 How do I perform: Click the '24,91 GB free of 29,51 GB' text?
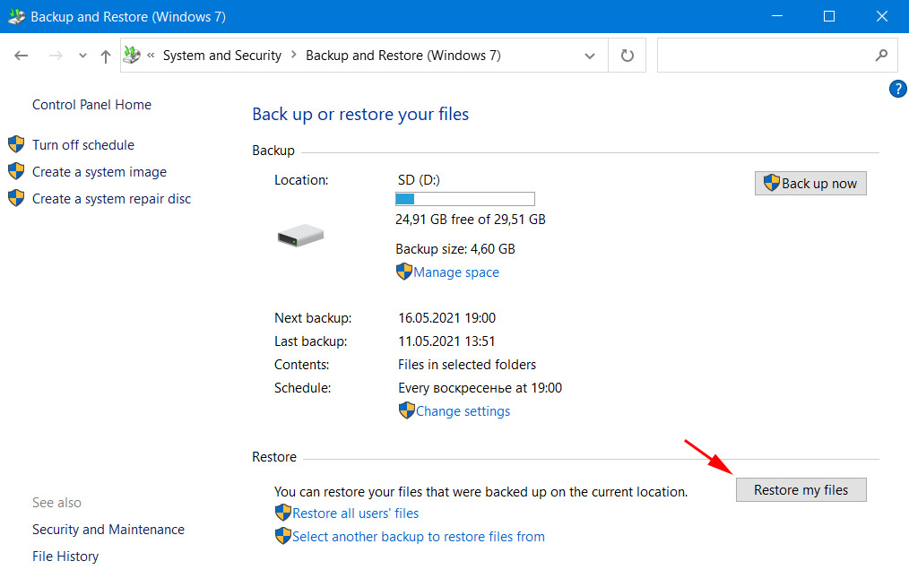click(x=470, y=220)
